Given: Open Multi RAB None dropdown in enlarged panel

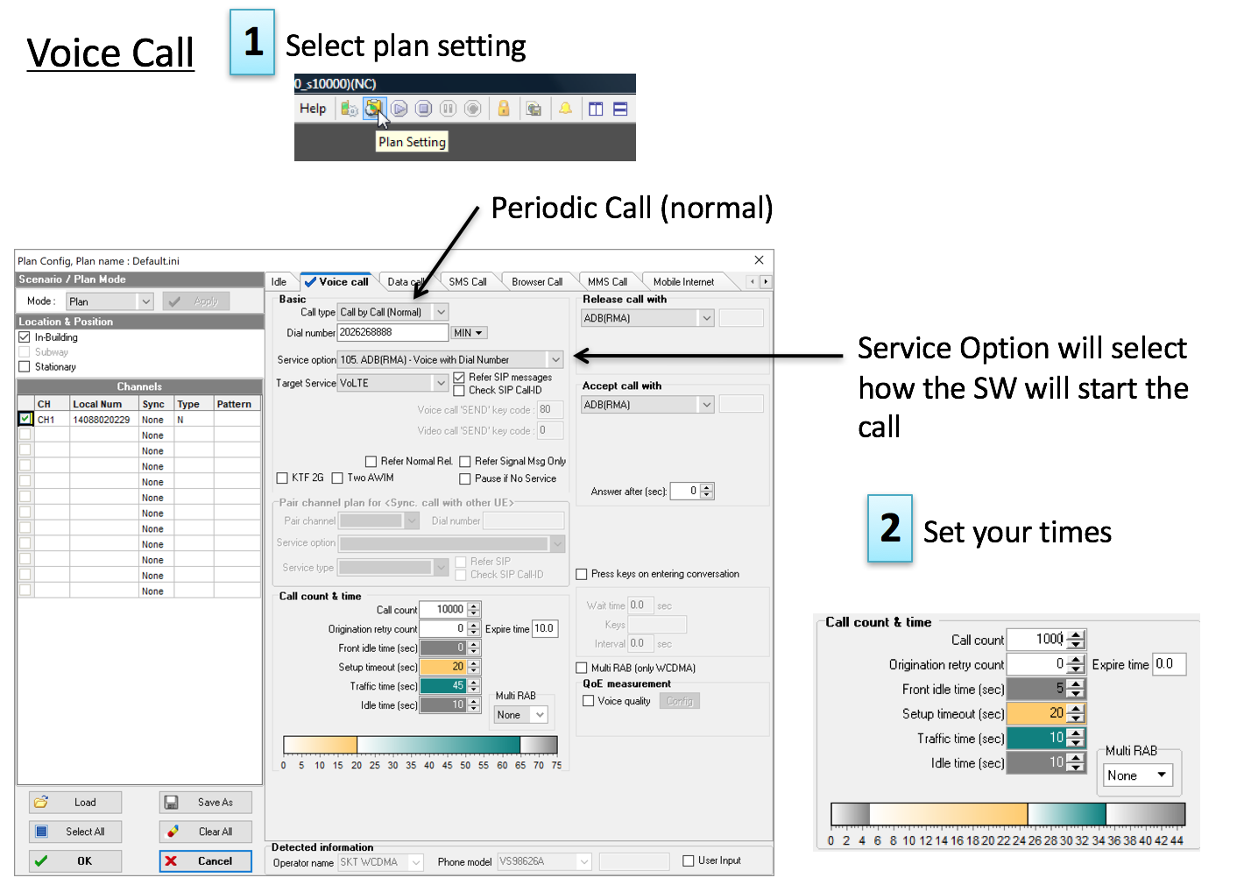Looking at the screenshot, I should pos(1138,775).
